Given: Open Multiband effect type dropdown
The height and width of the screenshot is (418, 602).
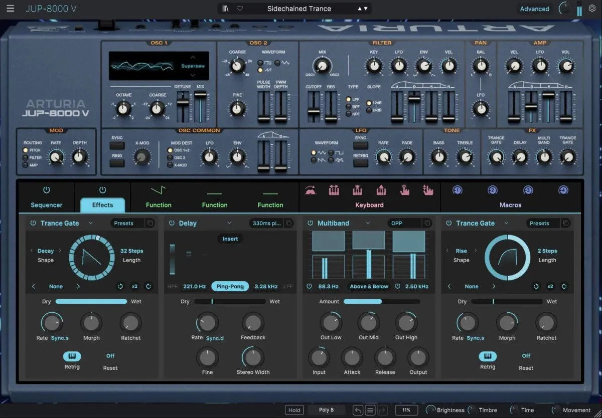Looking at the screenshot, I should click(x=368, y=223).
